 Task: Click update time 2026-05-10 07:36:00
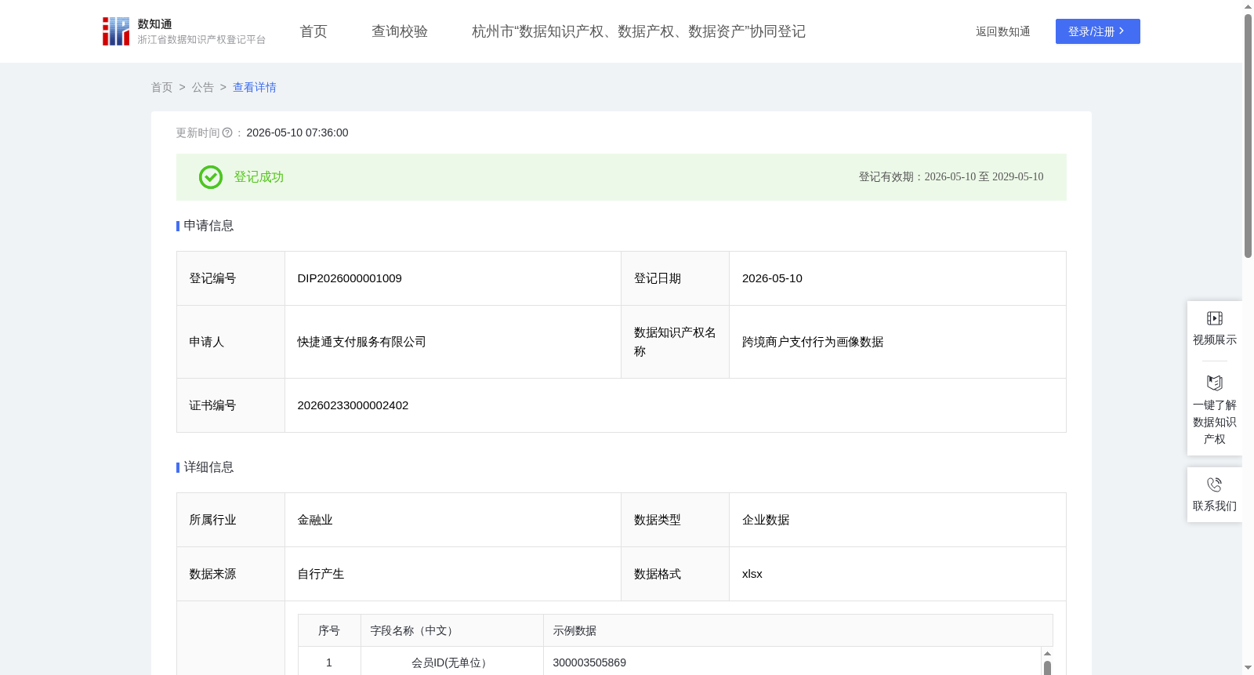point(297,133)
